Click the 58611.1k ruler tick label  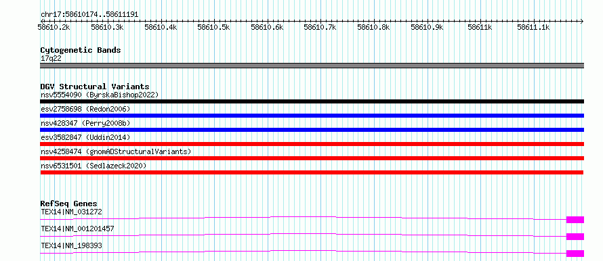[534, 27]
